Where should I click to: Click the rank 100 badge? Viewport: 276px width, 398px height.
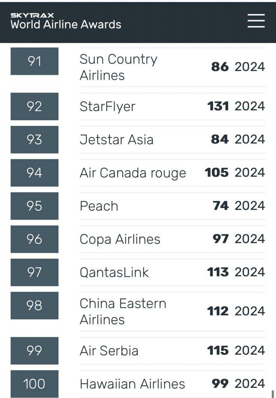point(35,384)
